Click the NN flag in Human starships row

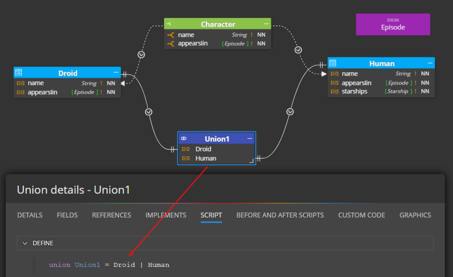425,91
